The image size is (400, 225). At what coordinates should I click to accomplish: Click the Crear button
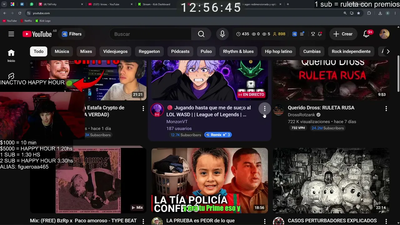point(343,34)
